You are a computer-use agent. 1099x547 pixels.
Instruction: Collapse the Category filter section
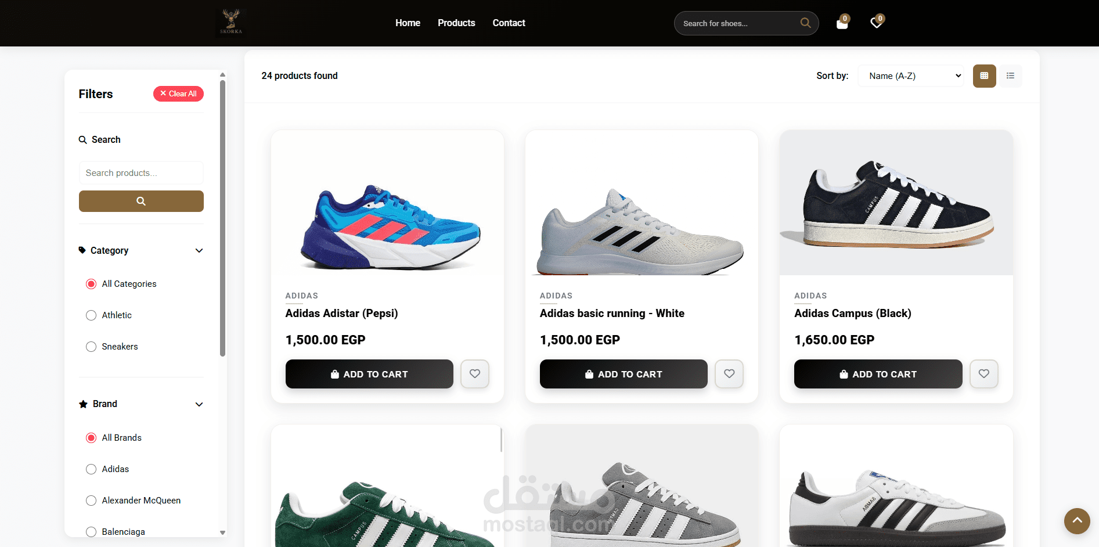click(199, 251)
